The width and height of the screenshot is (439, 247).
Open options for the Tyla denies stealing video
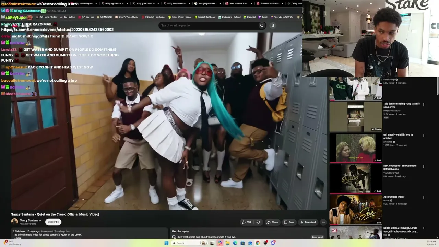tap(424, 104)
